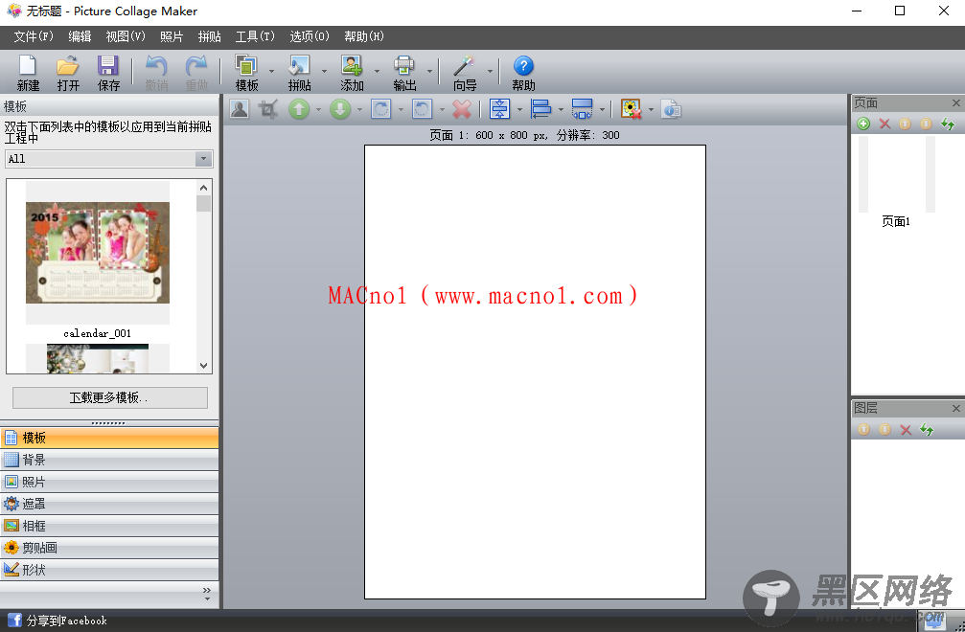Delete layer using red X in 图层 panel
The image size is (965, 632).
click(x=906, y=430)
